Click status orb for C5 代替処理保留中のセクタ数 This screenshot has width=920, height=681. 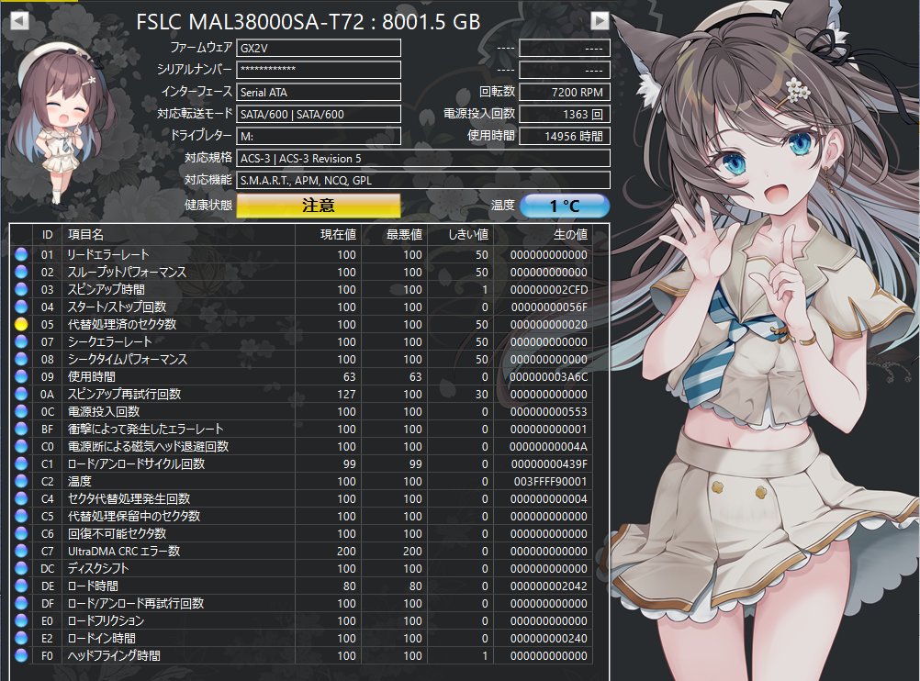(21, 516)
